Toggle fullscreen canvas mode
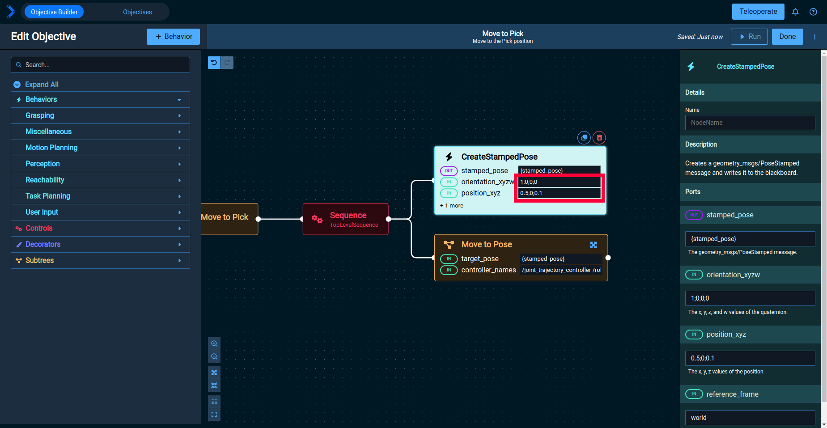The image size is (827, 428). [x=214, y=415]
